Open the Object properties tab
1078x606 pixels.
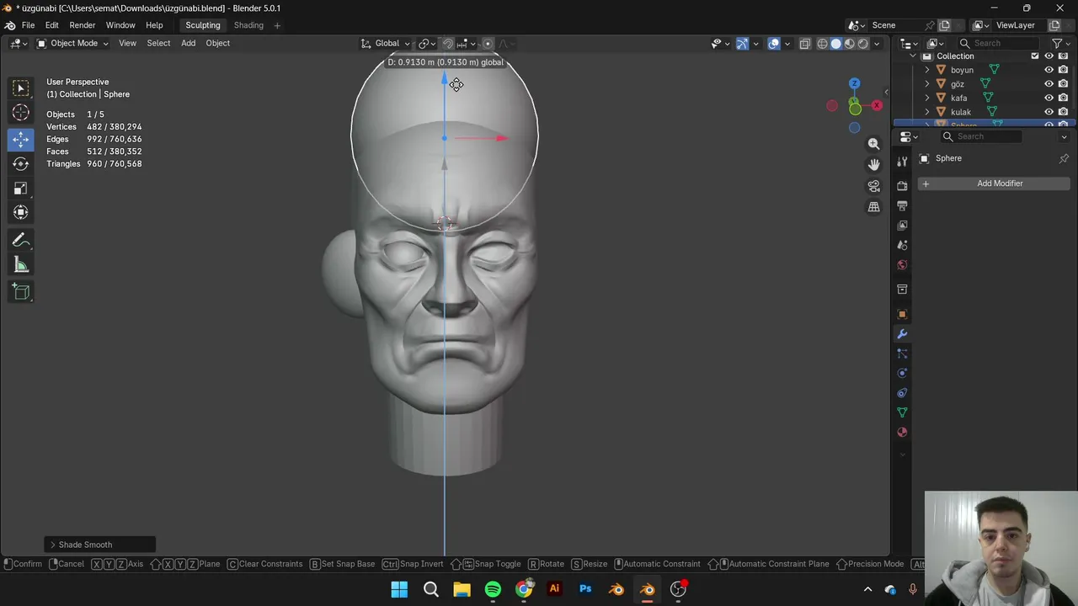click(x=902, y=314)
